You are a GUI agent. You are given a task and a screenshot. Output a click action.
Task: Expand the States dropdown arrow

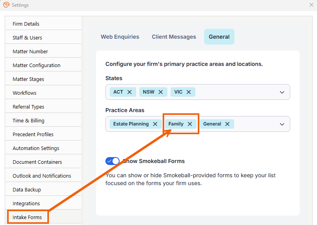(282, 92)
